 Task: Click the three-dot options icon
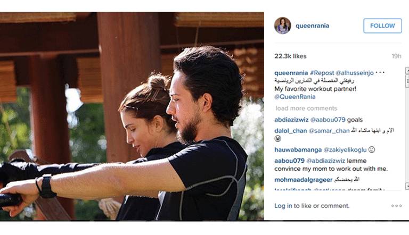point(396,206)
